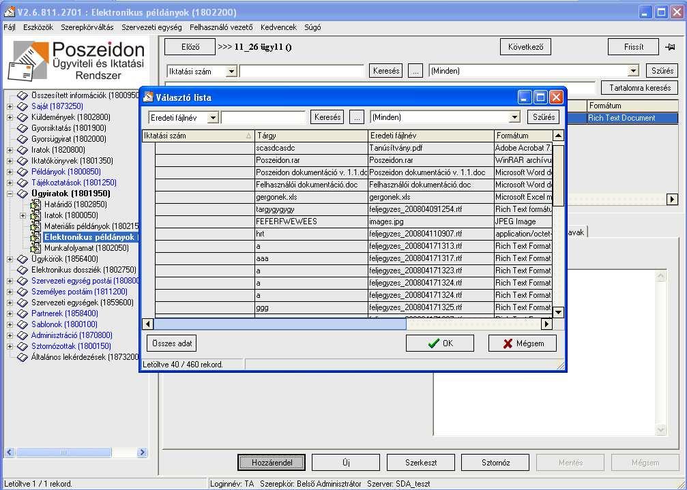This screenshot has width=687, height=490.
Task: Open the Fájl menu
Action: pyautogui.click(x=9, y=27)
